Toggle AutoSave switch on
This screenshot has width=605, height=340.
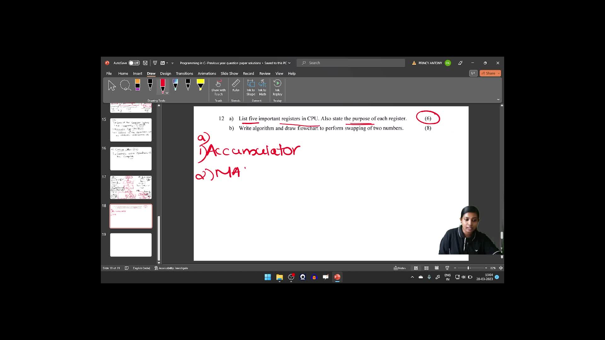[134, 63]
